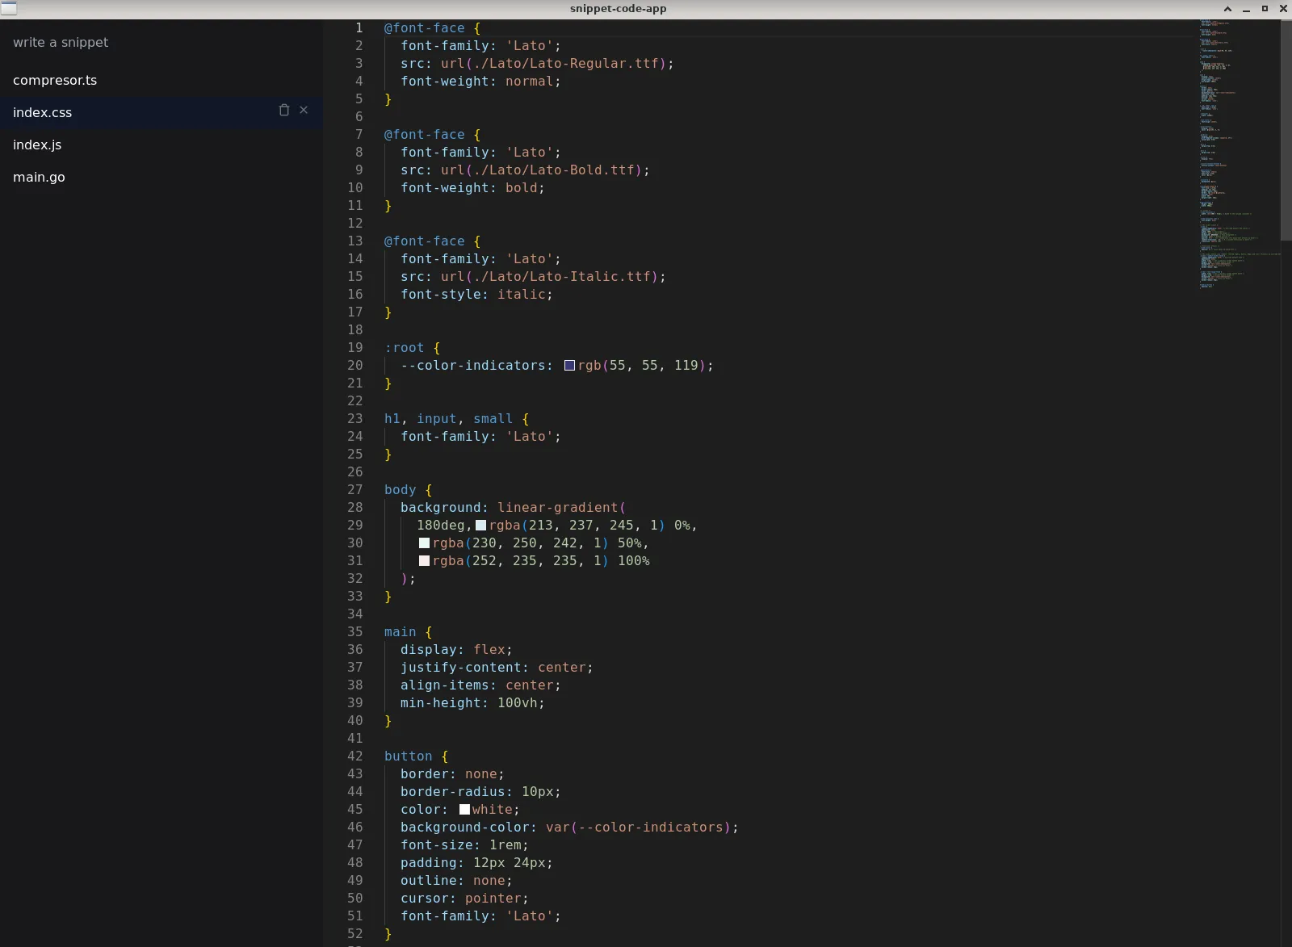This screenshot has width=1292, height=947.
Task: Open color picker for rgb(55, 55, 119) swatch
Action: 569,366
